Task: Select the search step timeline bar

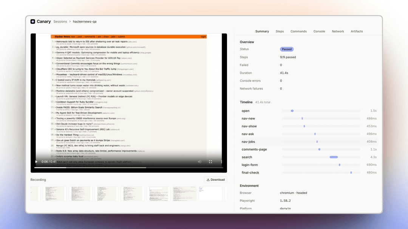Action: (334, 157)
